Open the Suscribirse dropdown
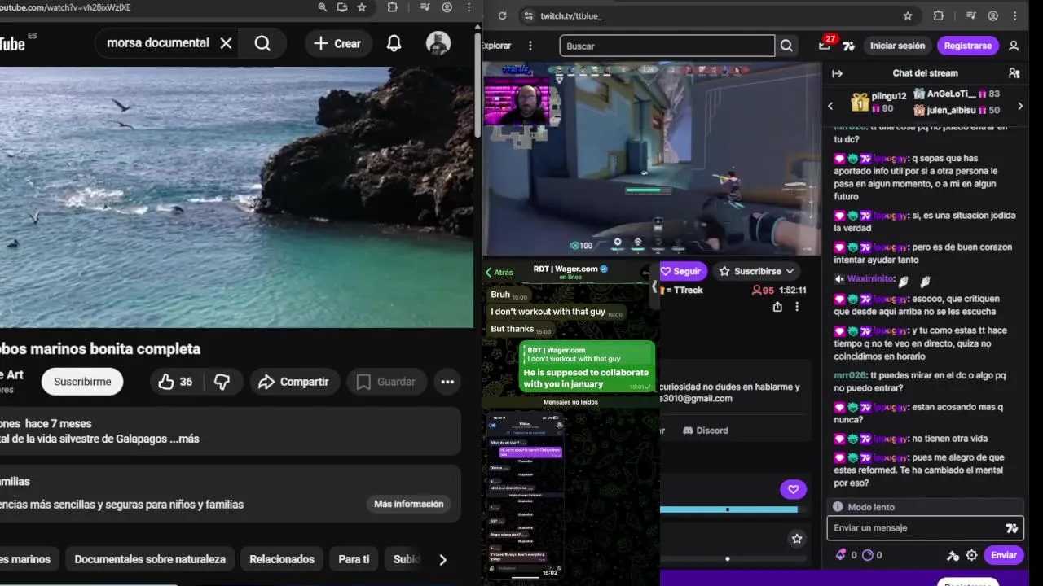1043x586 pixels. 756,271
